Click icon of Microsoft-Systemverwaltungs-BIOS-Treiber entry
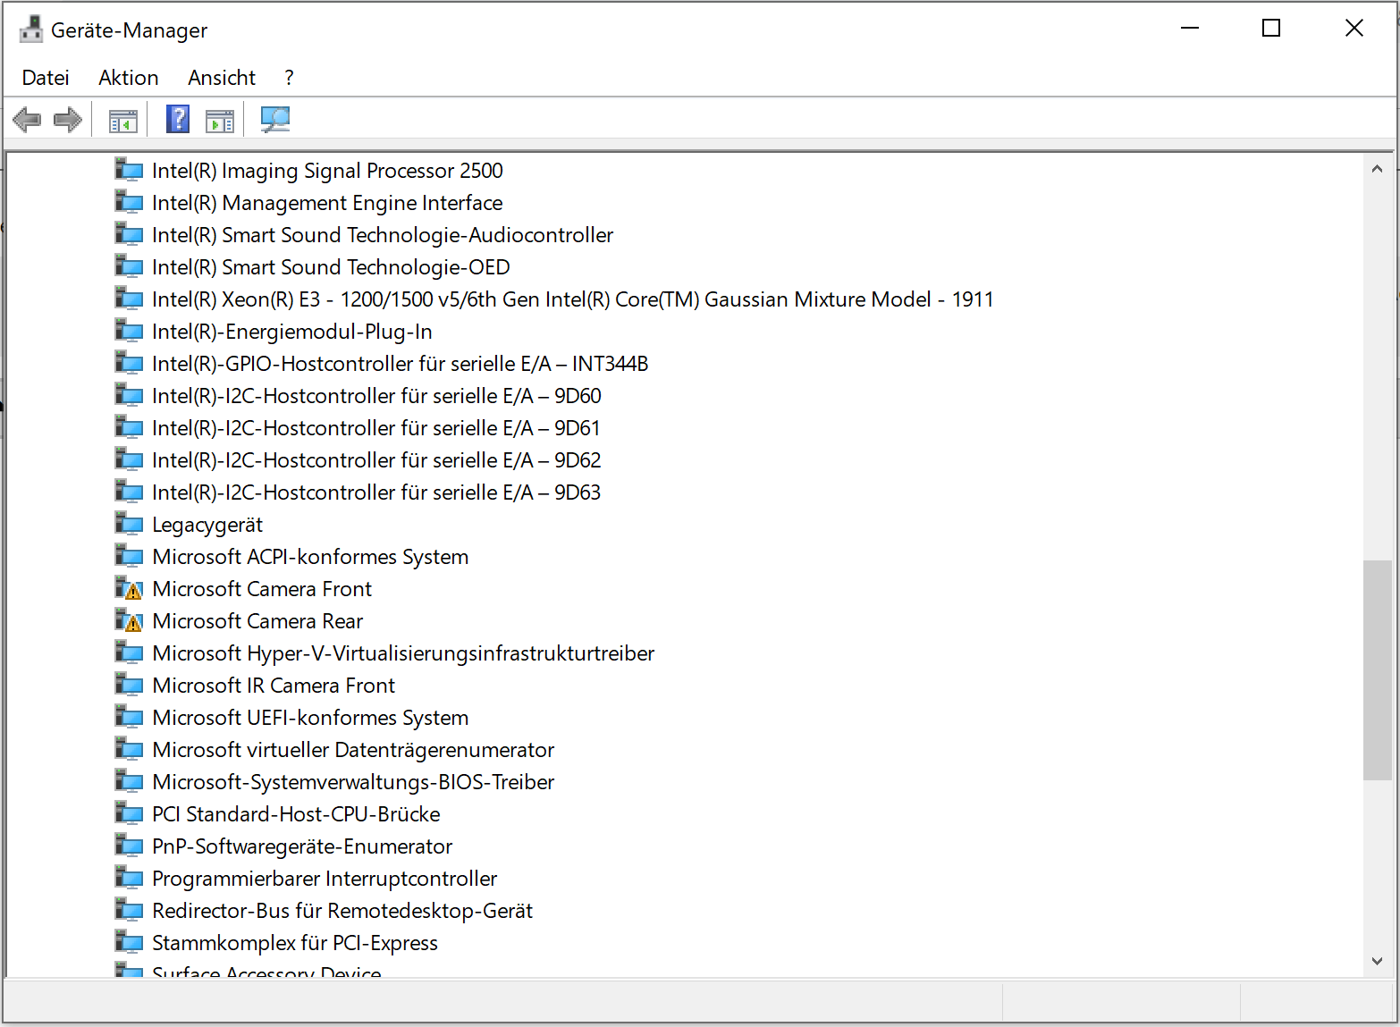 (x=129, y=781)
